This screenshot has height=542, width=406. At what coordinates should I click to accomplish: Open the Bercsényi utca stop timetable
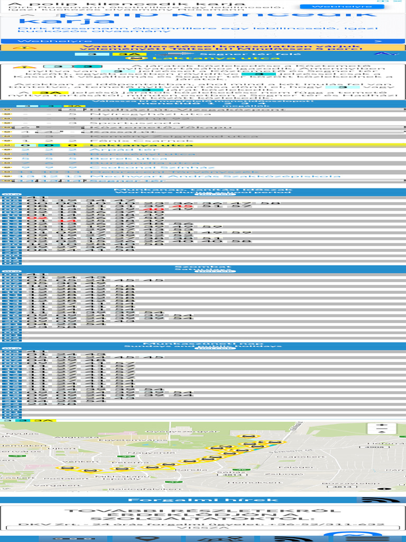click(142, 154)
